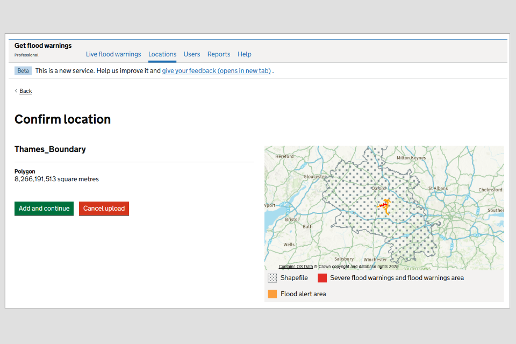The image size is (516, 344).
Task: Click the red severe flood warnings swatch
Action: (x=322, y=278)
